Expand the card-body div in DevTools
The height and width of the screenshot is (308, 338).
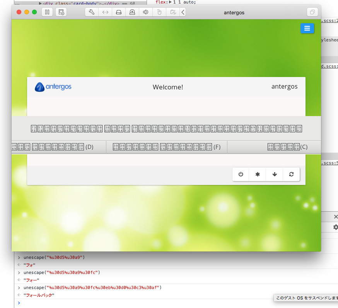[x=40, y=3]
